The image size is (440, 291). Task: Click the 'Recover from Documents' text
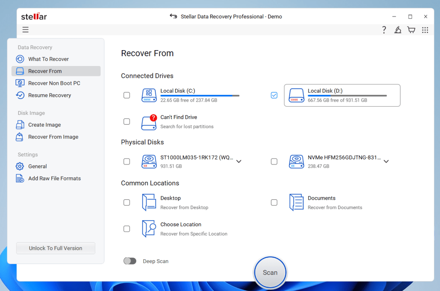tap(335, 207)
